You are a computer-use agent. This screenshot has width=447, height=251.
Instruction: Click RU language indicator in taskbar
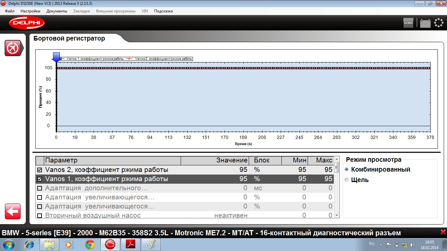tap(372, 244)
